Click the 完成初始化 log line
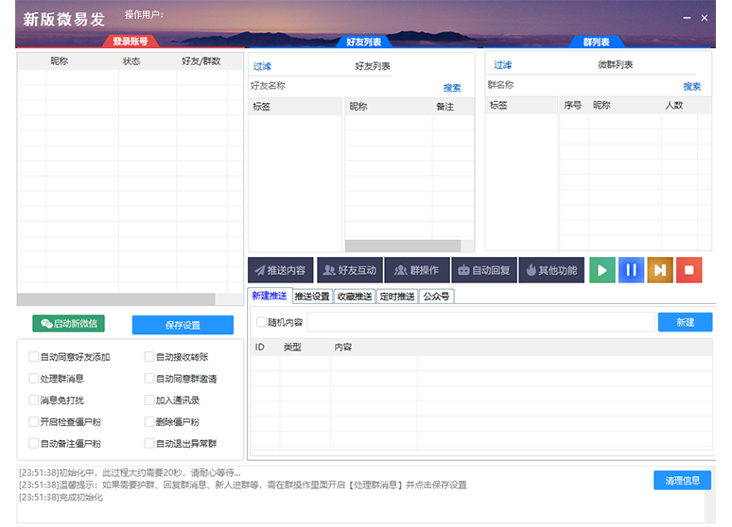 [x=61, y=497]
